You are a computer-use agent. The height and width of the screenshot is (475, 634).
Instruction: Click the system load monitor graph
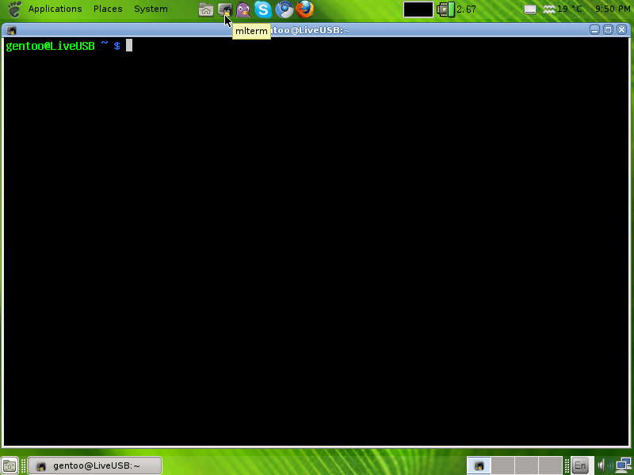point(418,9)
